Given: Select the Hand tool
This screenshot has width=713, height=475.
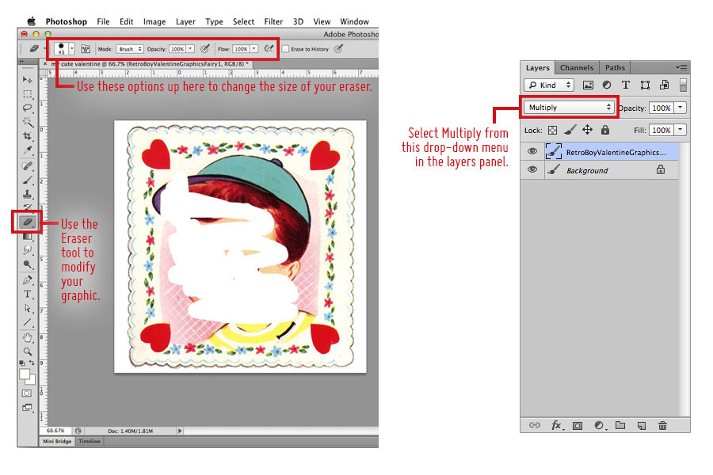Looking at the screenshot, I should pos(27,338).
